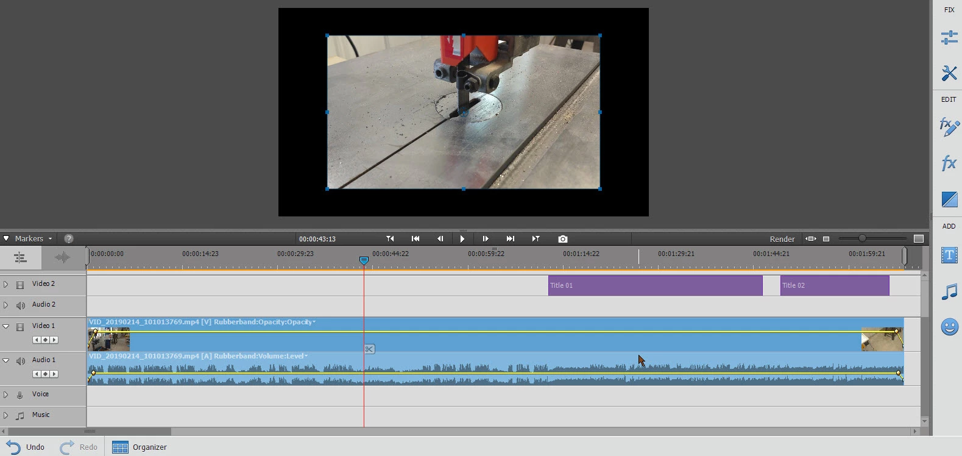Mute the Audio 1 track speaker
The height and width of the screenshot is (456, 962).
click(20, 360)
